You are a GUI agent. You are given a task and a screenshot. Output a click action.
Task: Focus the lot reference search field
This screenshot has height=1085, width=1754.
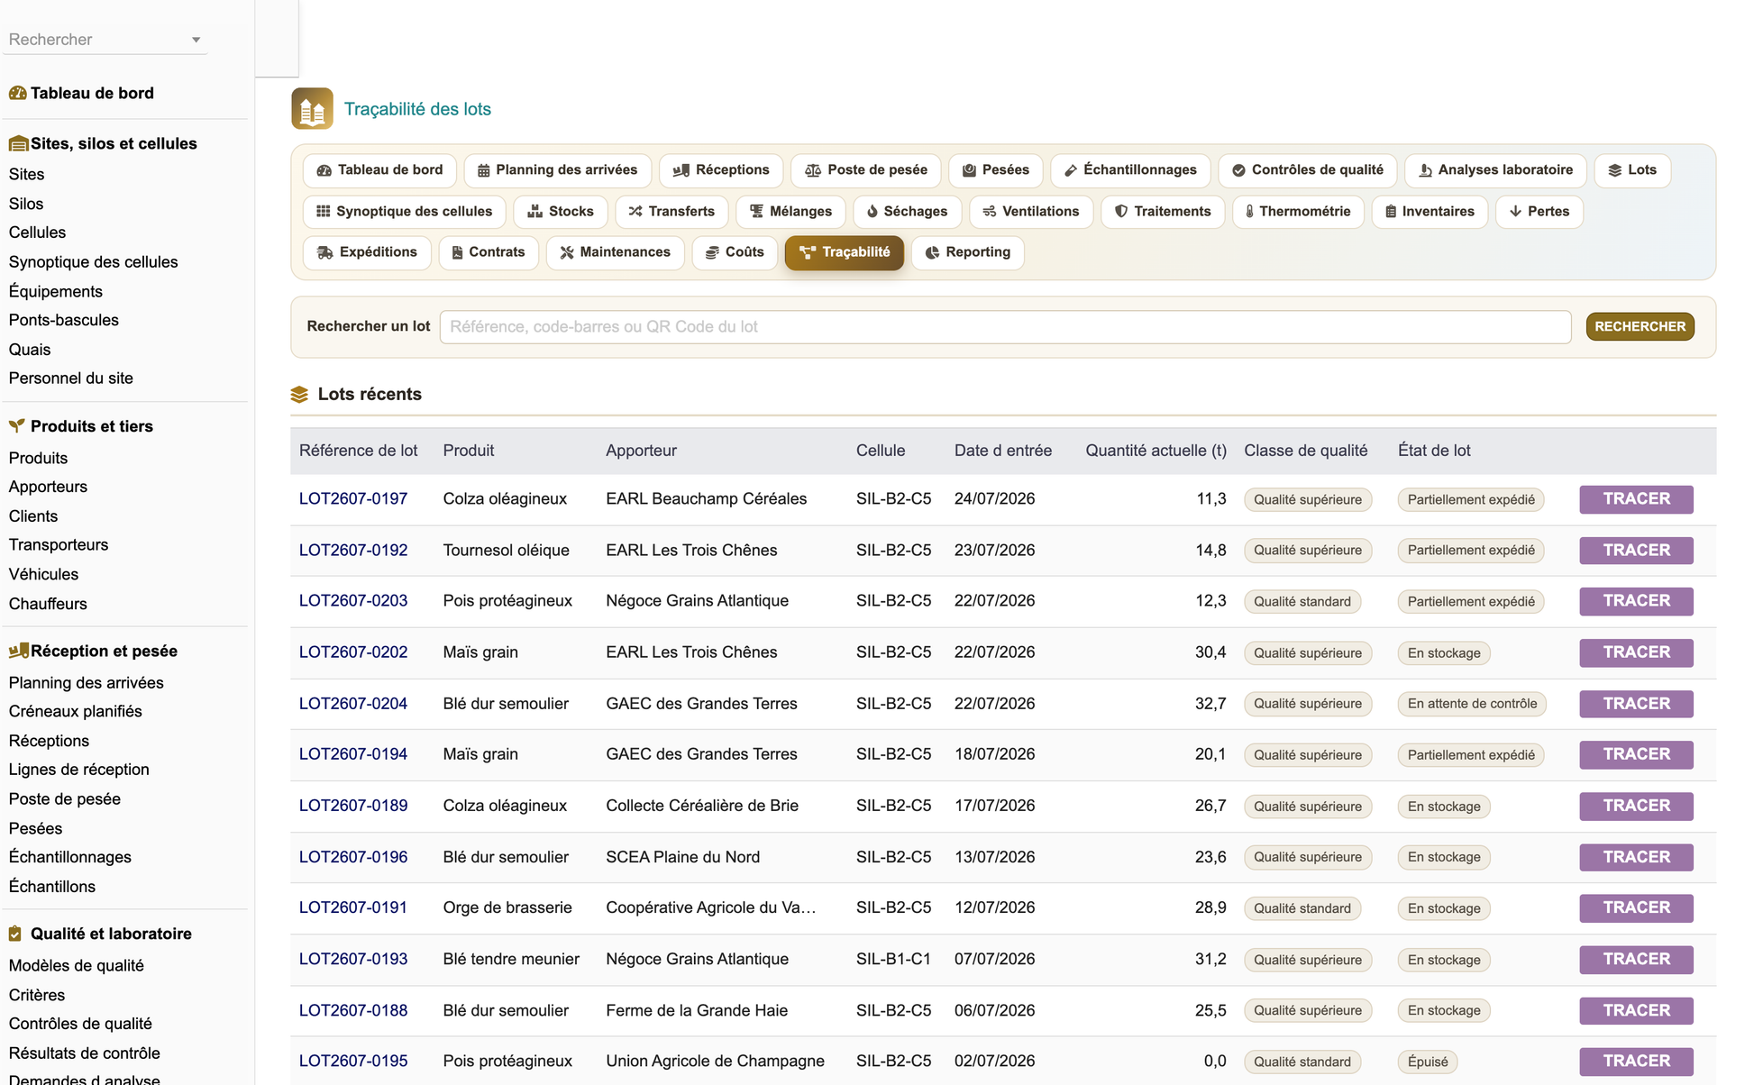pyautogui.click(x=1005, y=327)
